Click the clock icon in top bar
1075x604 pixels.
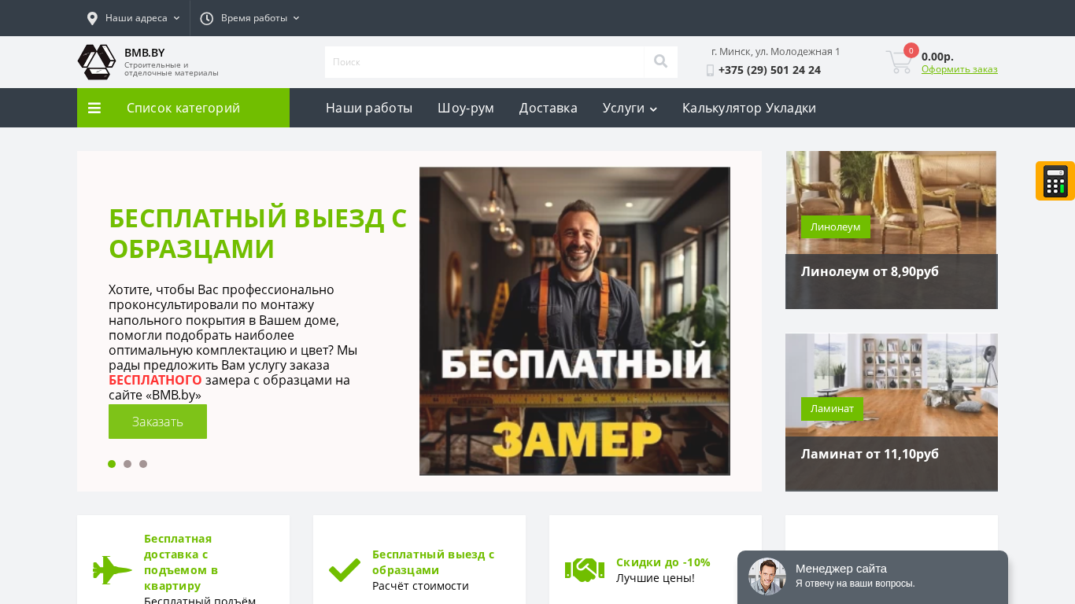click(207, 18)
